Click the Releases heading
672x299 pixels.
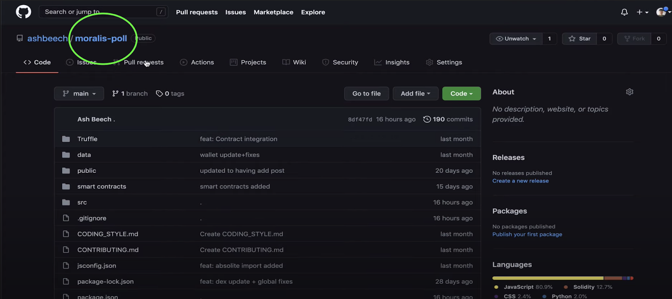508,158
